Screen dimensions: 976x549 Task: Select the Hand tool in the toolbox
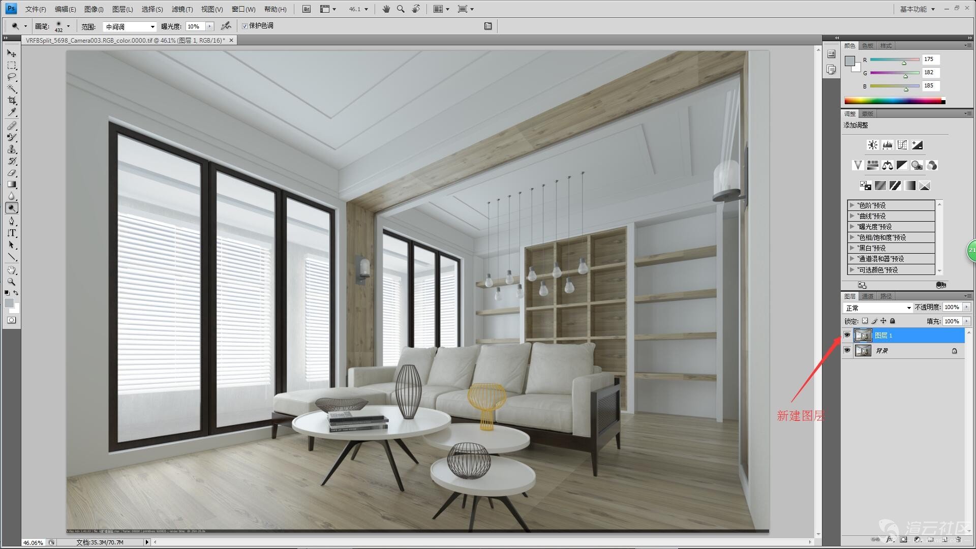point(12,270)
